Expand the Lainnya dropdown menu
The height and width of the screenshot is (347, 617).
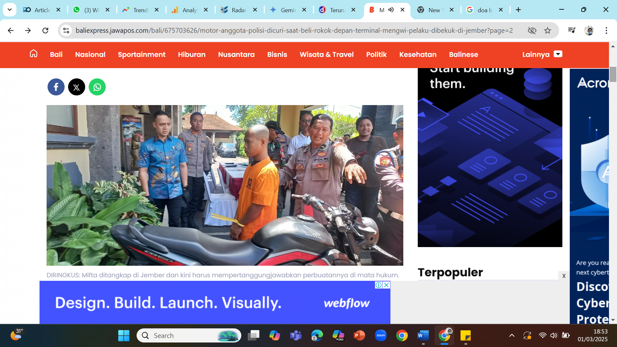(x=542, y=55)
